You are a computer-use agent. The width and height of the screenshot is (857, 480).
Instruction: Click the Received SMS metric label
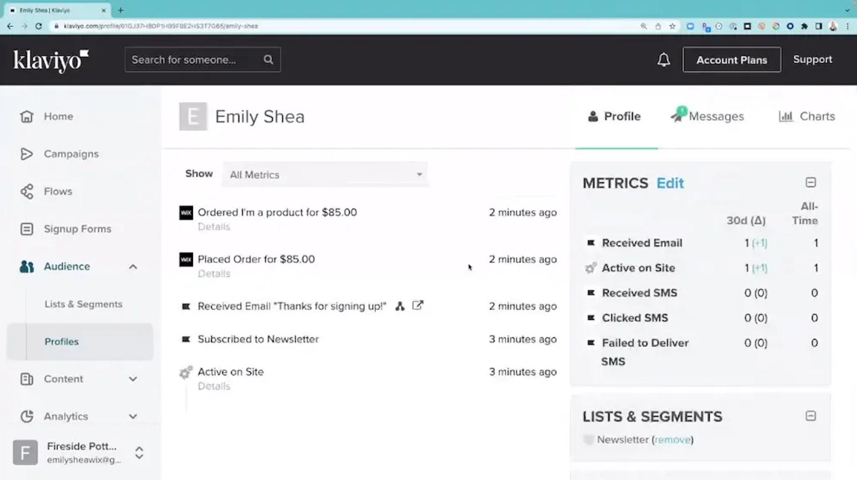click(640, 293)
